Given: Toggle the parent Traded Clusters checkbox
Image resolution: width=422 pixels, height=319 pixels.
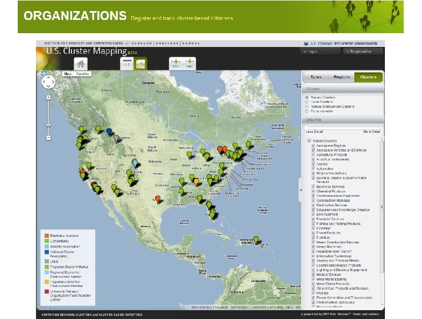Looking at the screenshot, I should (310, 141).
